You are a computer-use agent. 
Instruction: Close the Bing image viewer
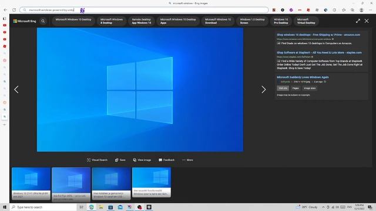367,21
